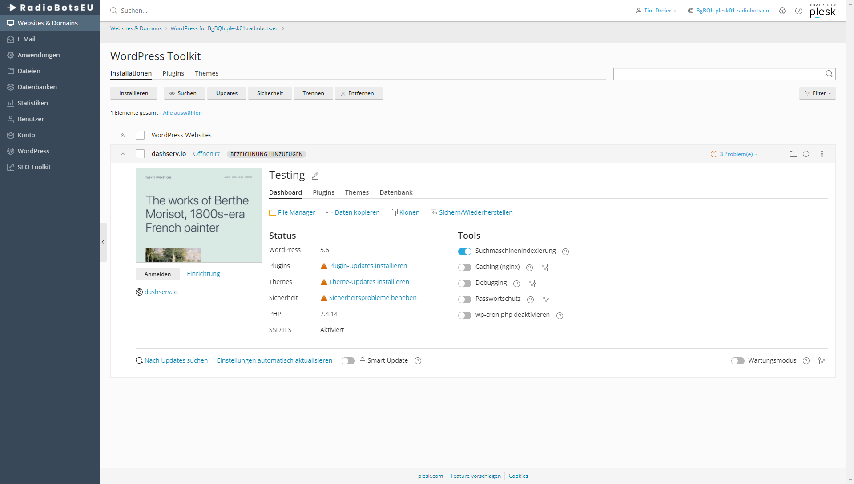854x484 pixels.
Task: Click Sichern/Wiederherstellen link
Action: point(471,212)
